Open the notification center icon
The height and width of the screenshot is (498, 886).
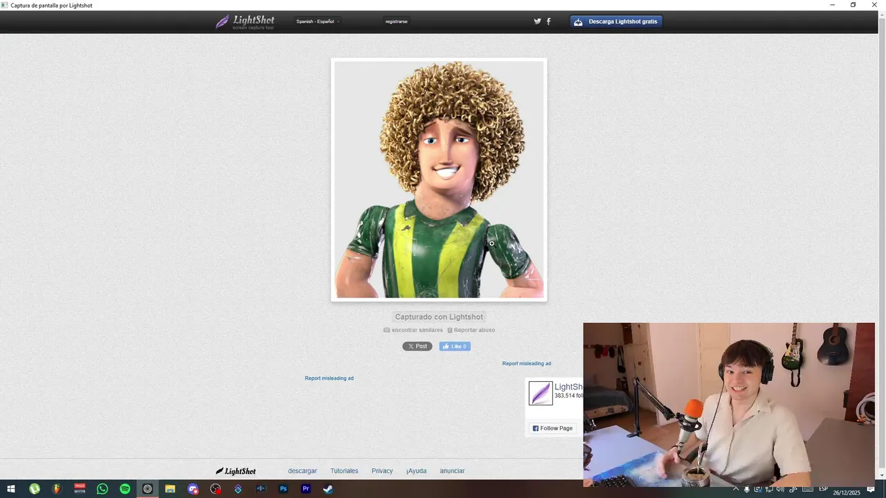coord(871,489)
